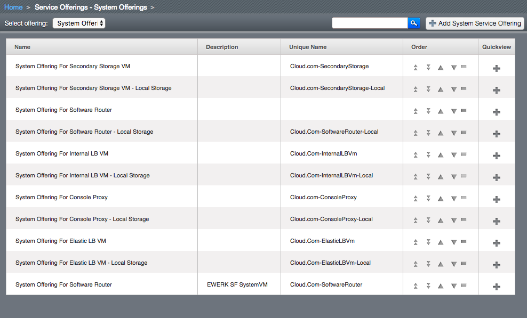Click drag handle for Cloud.Com-InternalLBVm-Local row
Viewport: 527px width, 318px height.
464,176
